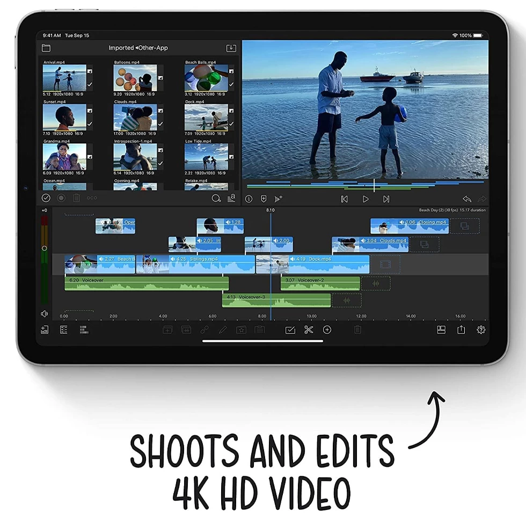Toggle checkmark beside Sunset.mp4

[x=90, y=124]
